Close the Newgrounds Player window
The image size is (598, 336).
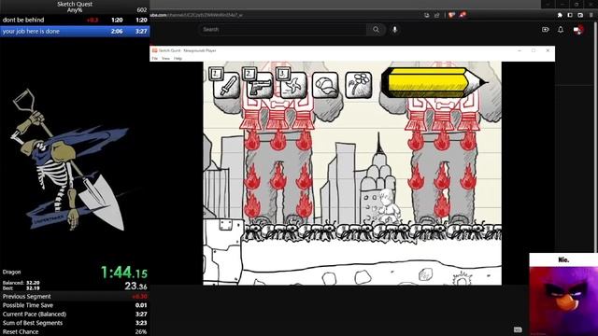point(548,50)
